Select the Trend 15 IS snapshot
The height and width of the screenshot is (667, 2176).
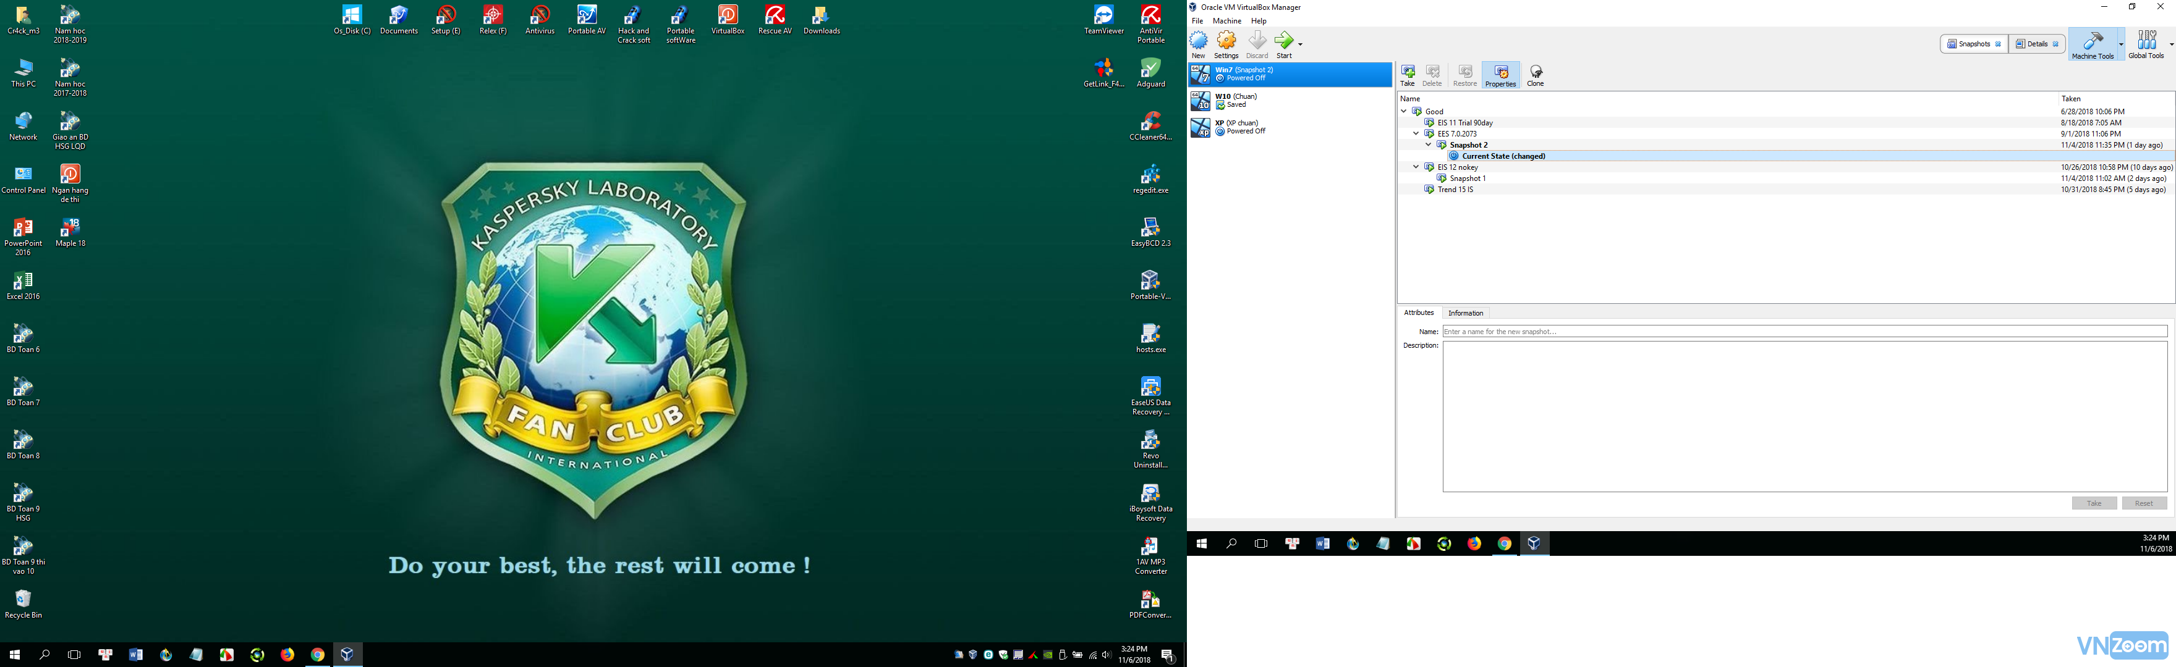[1455, 189]
